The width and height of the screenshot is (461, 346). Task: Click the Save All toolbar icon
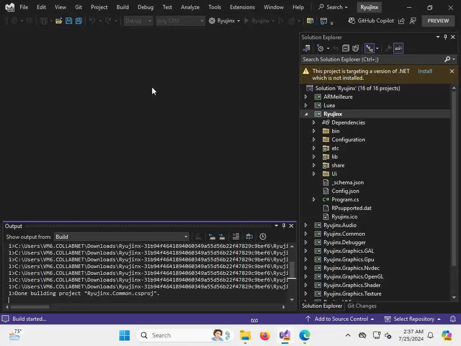pyautogui.click(x=78, y=21)
